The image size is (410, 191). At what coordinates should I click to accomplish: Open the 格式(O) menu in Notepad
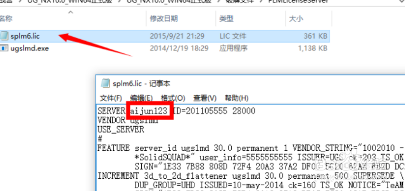pyautogui.click(x=173, y=98)
